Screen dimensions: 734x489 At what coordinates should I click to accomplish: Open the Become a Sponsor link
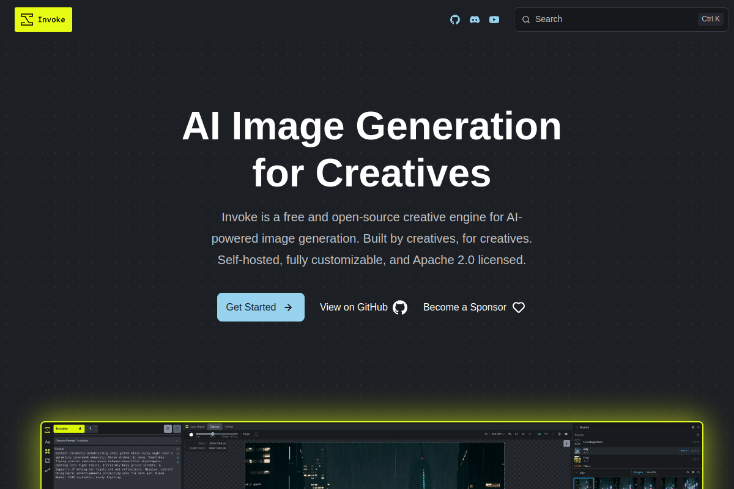click(474, 307)
